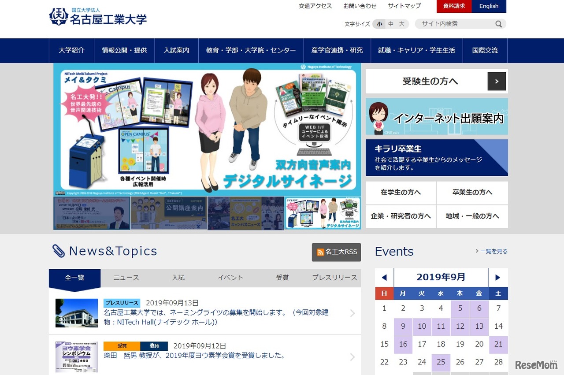Open the インターネット出願案内 banner
The width and height of the screenshot is (564, 375).
click(437, 117)
